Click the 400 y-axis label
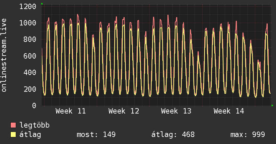This screenshot has width=276, height=144. point(30,73)
